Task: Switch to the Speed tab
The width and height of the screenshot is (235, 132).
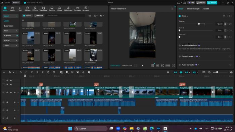Action: click(x=206, y=9)
